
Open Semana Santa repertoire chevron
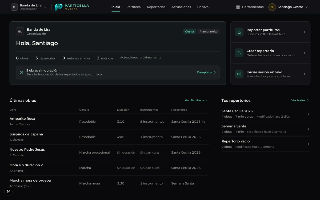click(309, 129)
